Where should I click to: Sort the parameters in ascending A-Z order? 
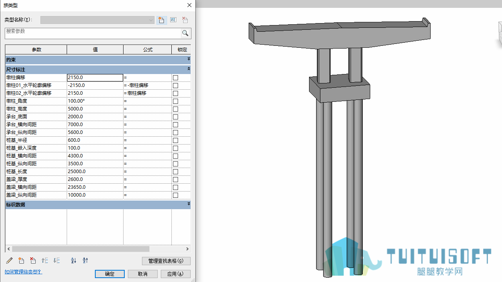tap(73, 260)
